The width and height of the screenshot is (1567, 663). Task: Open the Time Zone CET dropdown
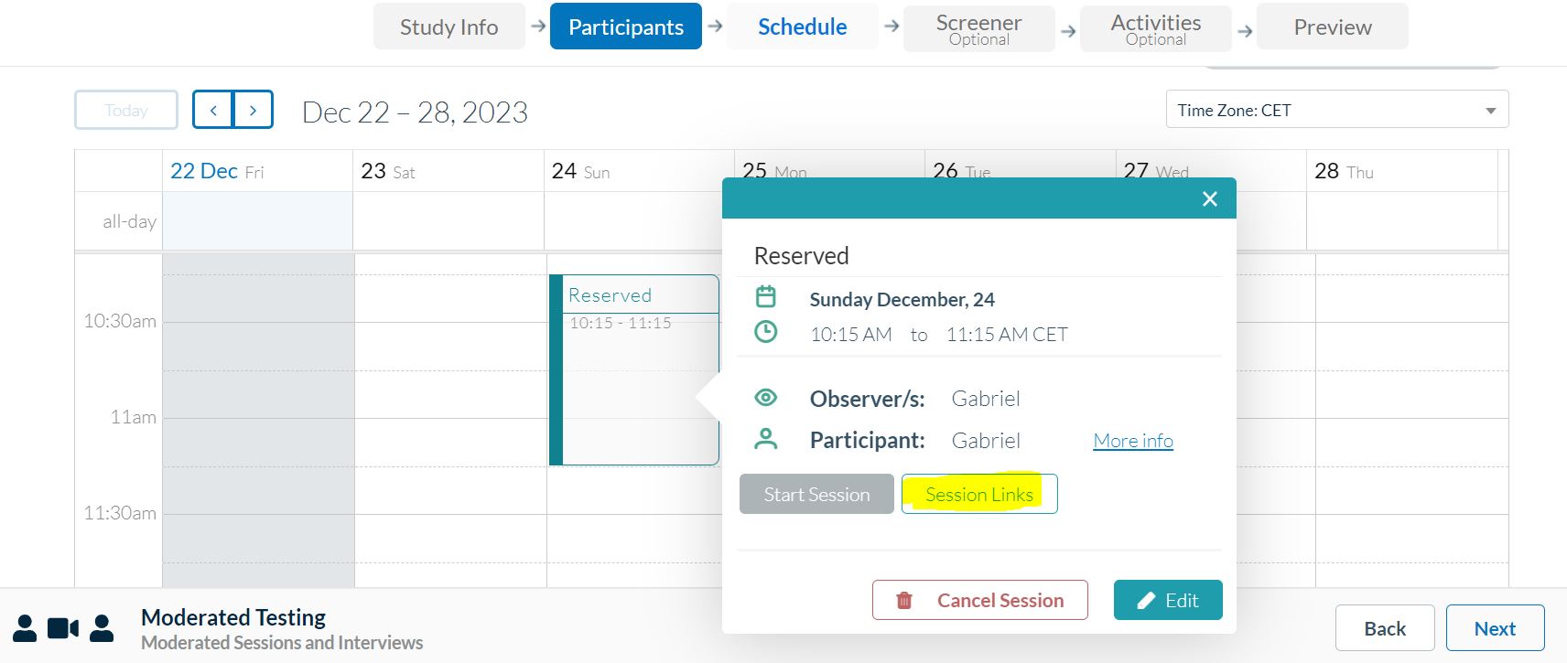1336,110
